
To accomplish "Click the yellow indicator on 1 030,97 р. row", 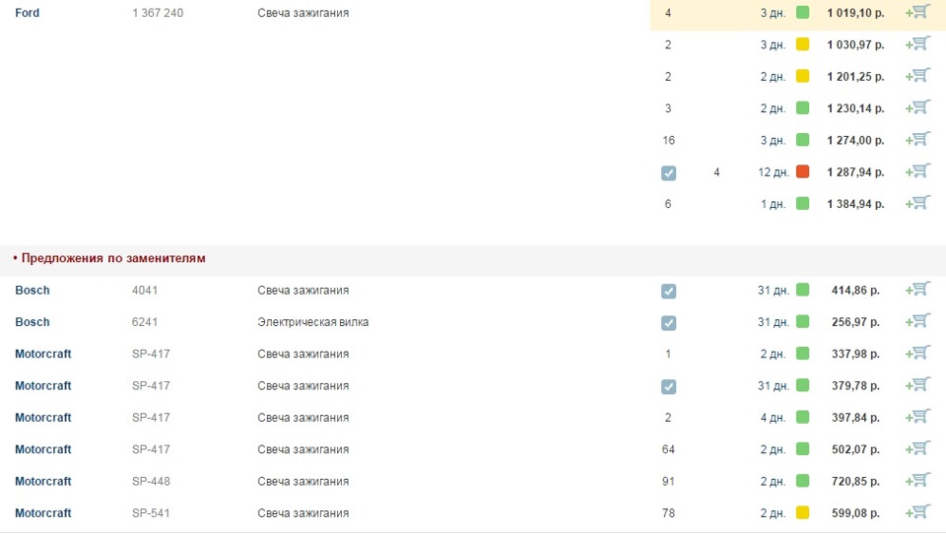I will (802, 44).
